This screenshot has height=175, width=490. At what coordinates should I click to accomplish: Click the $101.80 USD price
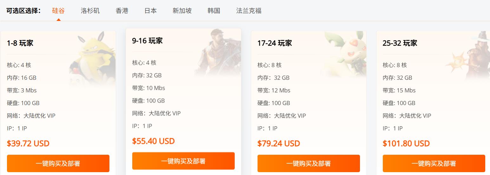pos(406,143)
